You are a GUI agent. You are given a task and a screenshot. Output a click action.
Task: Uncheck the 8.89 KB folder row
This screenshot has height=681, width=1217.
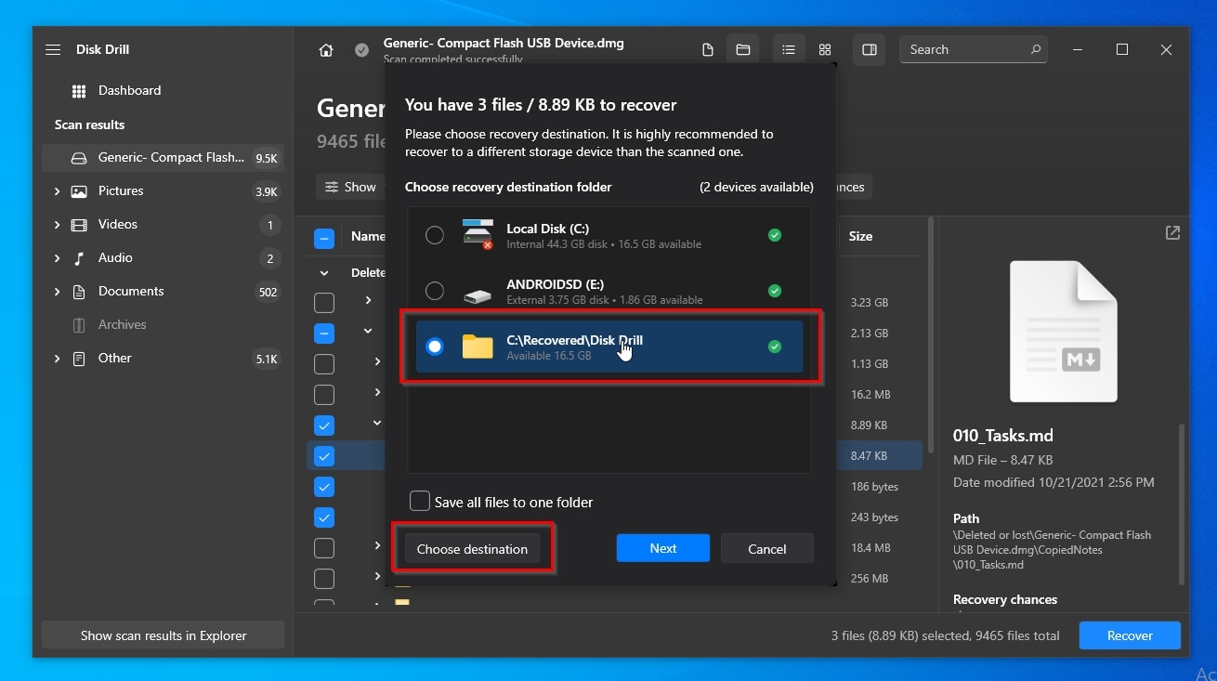pyautogui.click(x=324, y=426)
